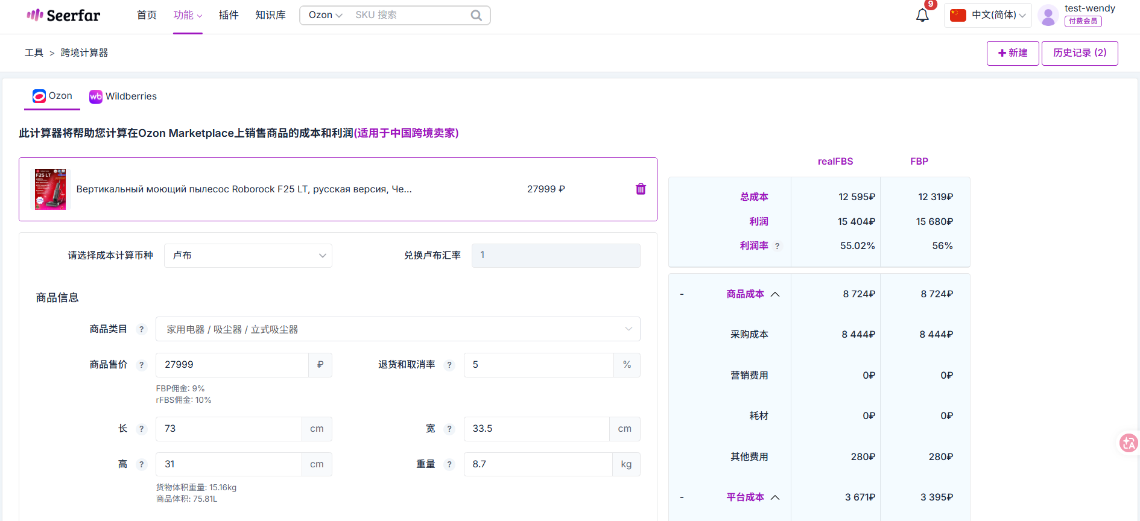The height and width of the screenshot is (521, 1140).
Task: Open the 功能 dropdown menu
Action: pyautogui.click(x=188, y=15)
